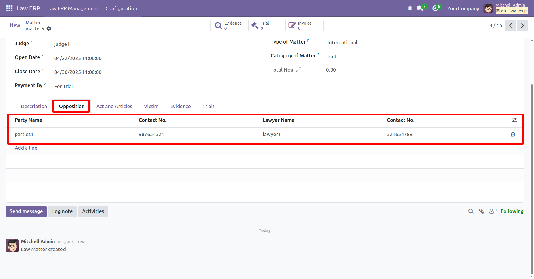Open YourCompany company switcher
Image resolution: width=534 pixels, height=279 pixels.
point(463,8)
